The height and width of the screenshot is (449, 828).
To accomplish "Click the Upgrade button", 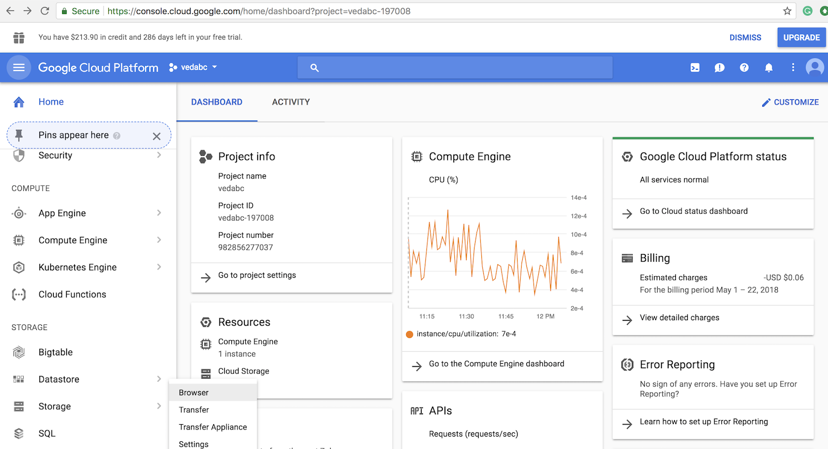I will [x=801, y=38].
